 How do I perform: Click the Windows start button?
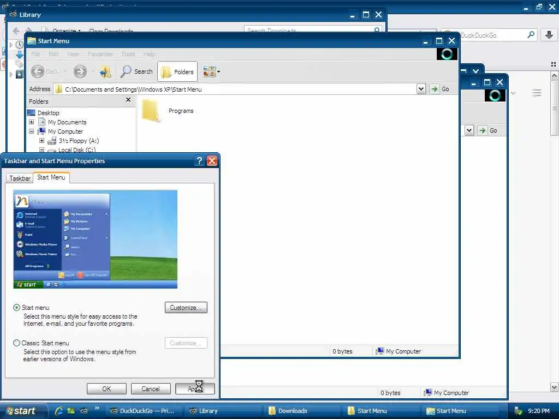point(23,411)
